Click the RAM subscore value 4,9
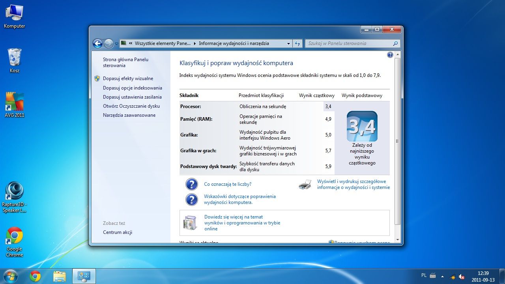Image resolution: width=505 pixels, height=284 pixels. pos(328,119)
